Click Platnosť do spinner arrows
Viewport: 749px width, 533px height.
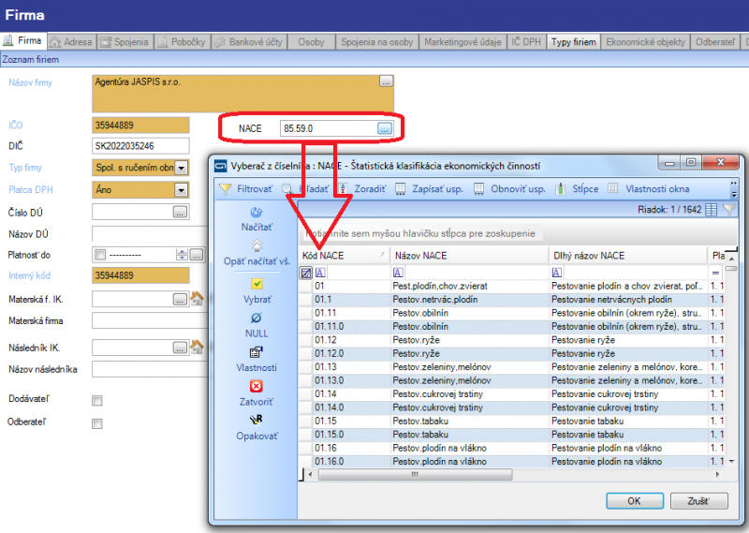point(182,255)
